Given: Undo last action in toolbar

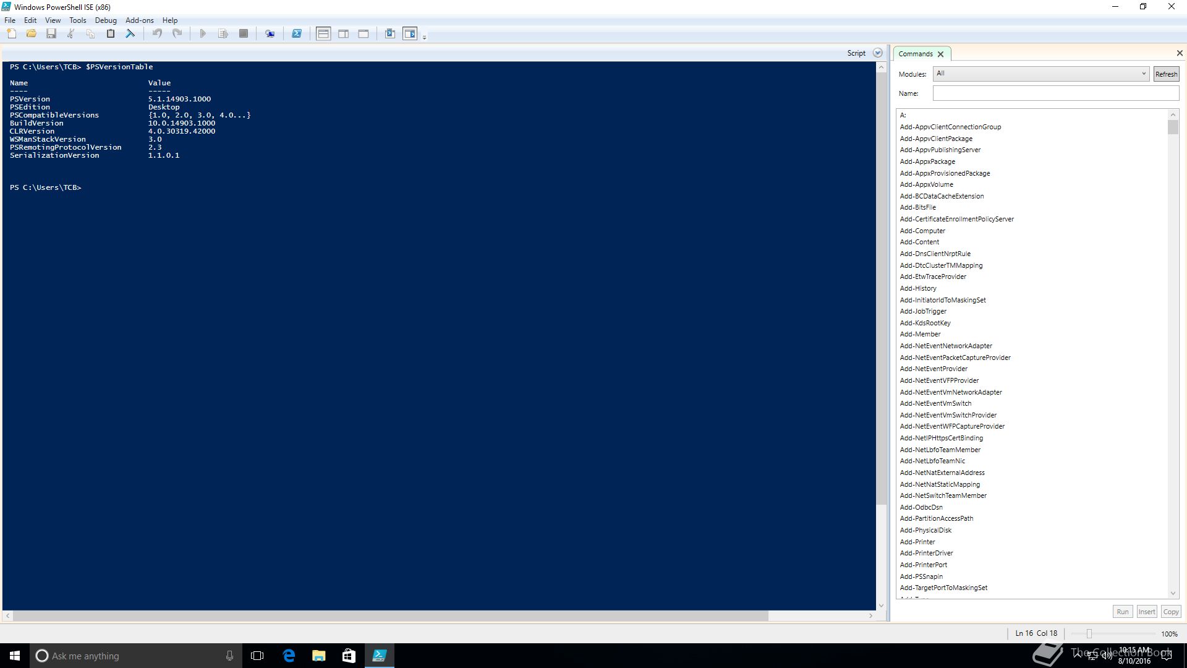Looking at the screenshot, I should pos(157,33).
